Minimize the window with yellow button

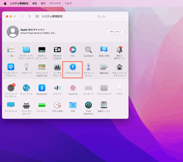(x=11, y=16)
